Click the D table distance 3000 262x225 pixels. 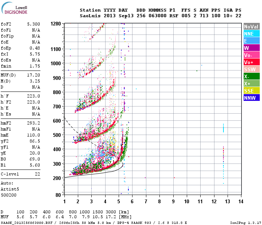pyautogui.click(x=111, y=212)
